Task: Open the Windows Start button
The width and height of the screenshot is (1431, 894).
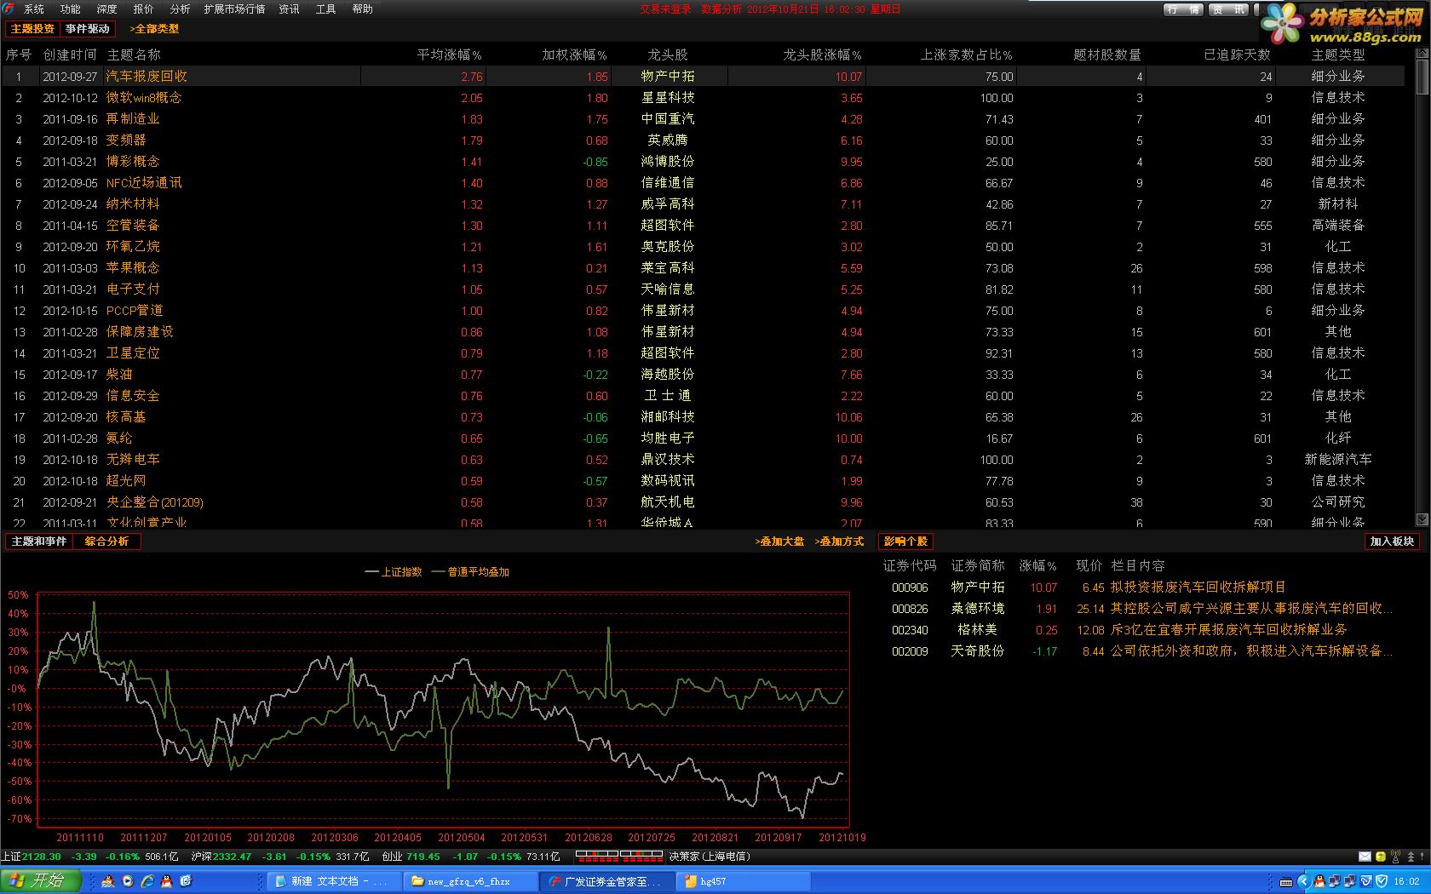Action: coord(39,880)
